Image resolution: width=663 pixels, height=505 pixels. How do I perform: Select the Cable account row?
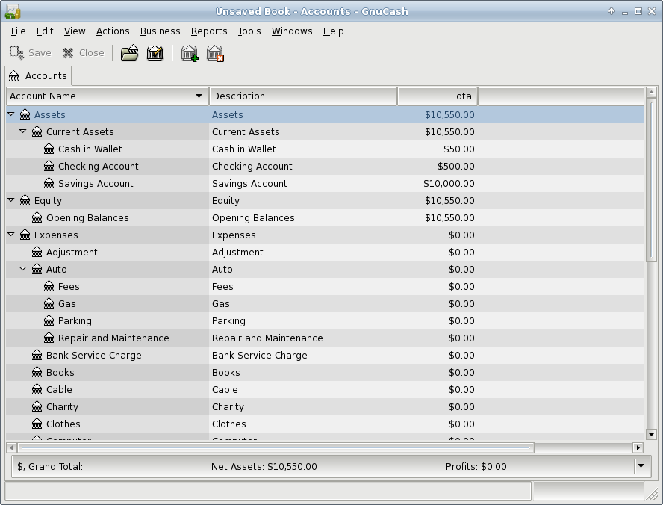click(x=325, y=389)
